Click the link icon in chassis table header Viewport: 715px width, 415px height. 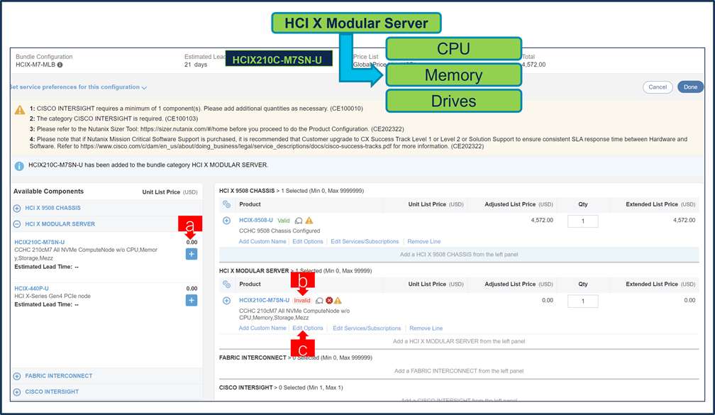tap(227, 204)
